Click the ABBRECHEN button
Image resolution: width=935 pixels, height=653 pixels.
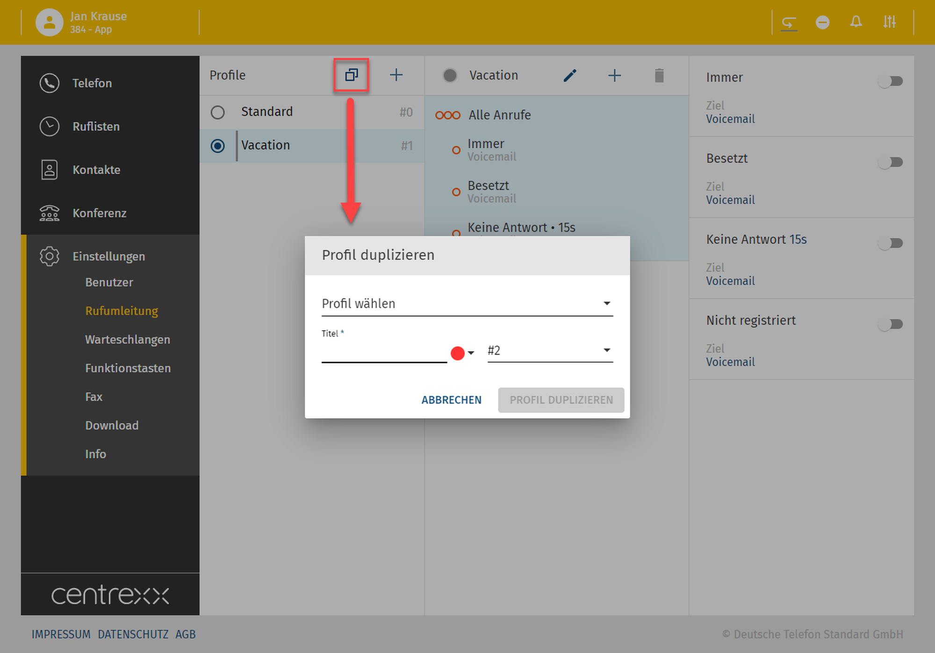pyautogui.click(x=451, y=400)
